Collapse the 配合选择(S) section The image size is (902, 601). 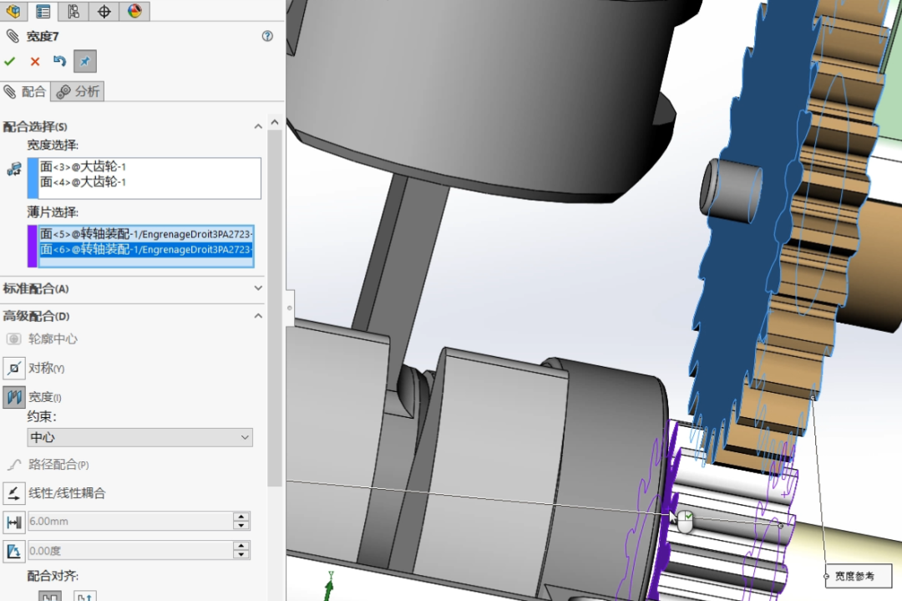(x=258, y=127)
